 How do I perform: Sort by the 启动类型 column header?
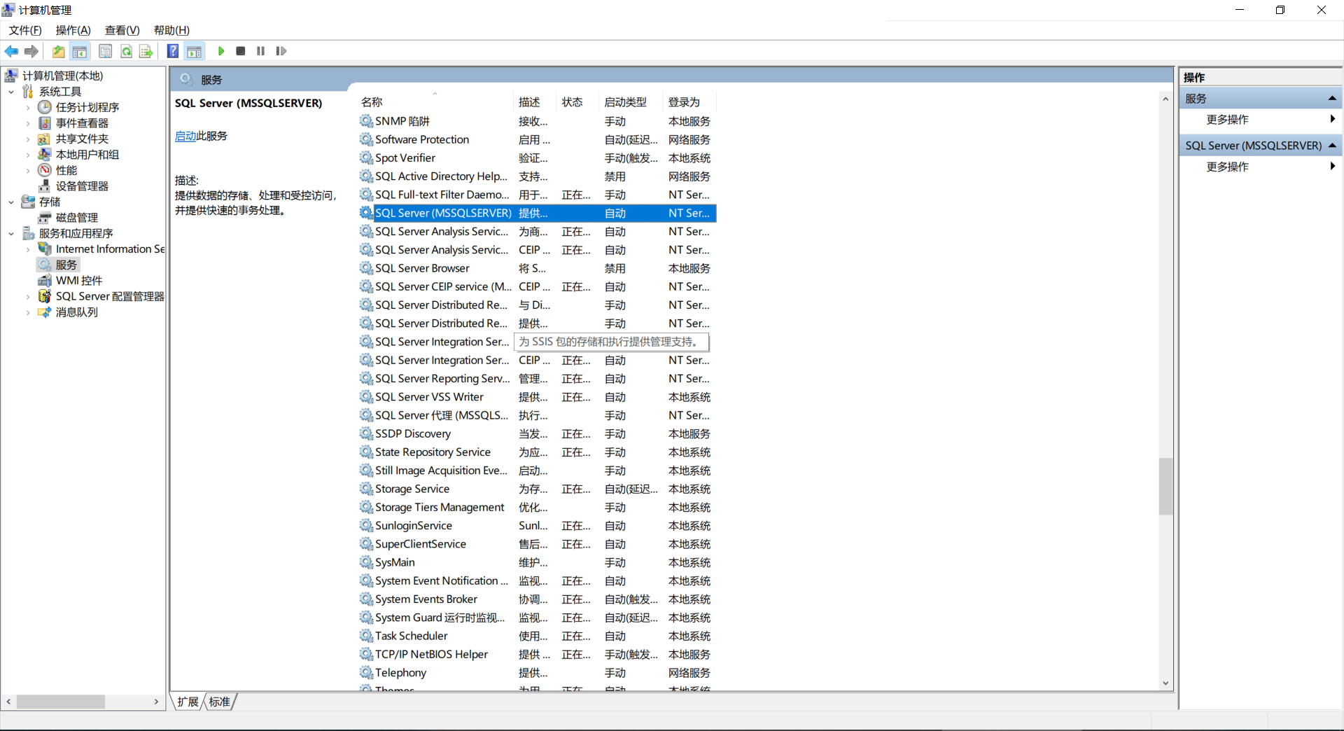point(631,102)
